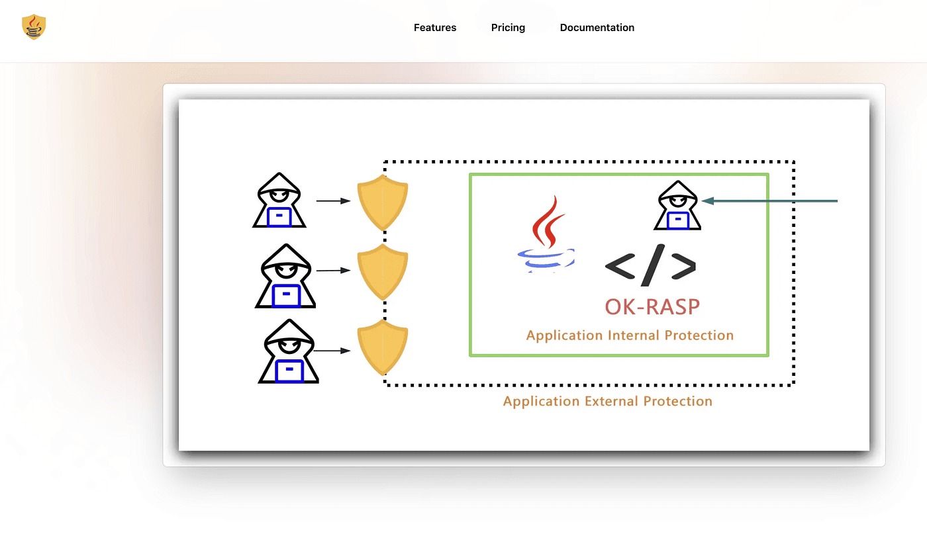The height and width of the screenshot is (534, 927).
Task: Select the middle yellow shield icon
Action: pos(383,271)
